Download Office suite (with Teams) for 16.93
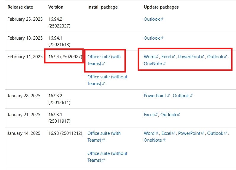The height and width of the screenshot is (170, 236). pyautogui.click(x=104, y=137)
